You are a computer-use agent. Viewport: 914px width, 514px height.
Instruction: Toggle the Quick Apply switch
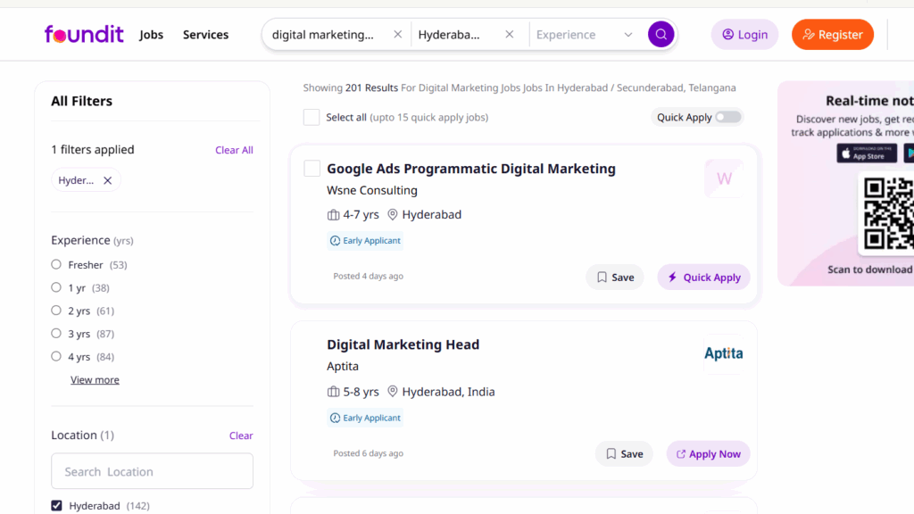click(728, 117)
